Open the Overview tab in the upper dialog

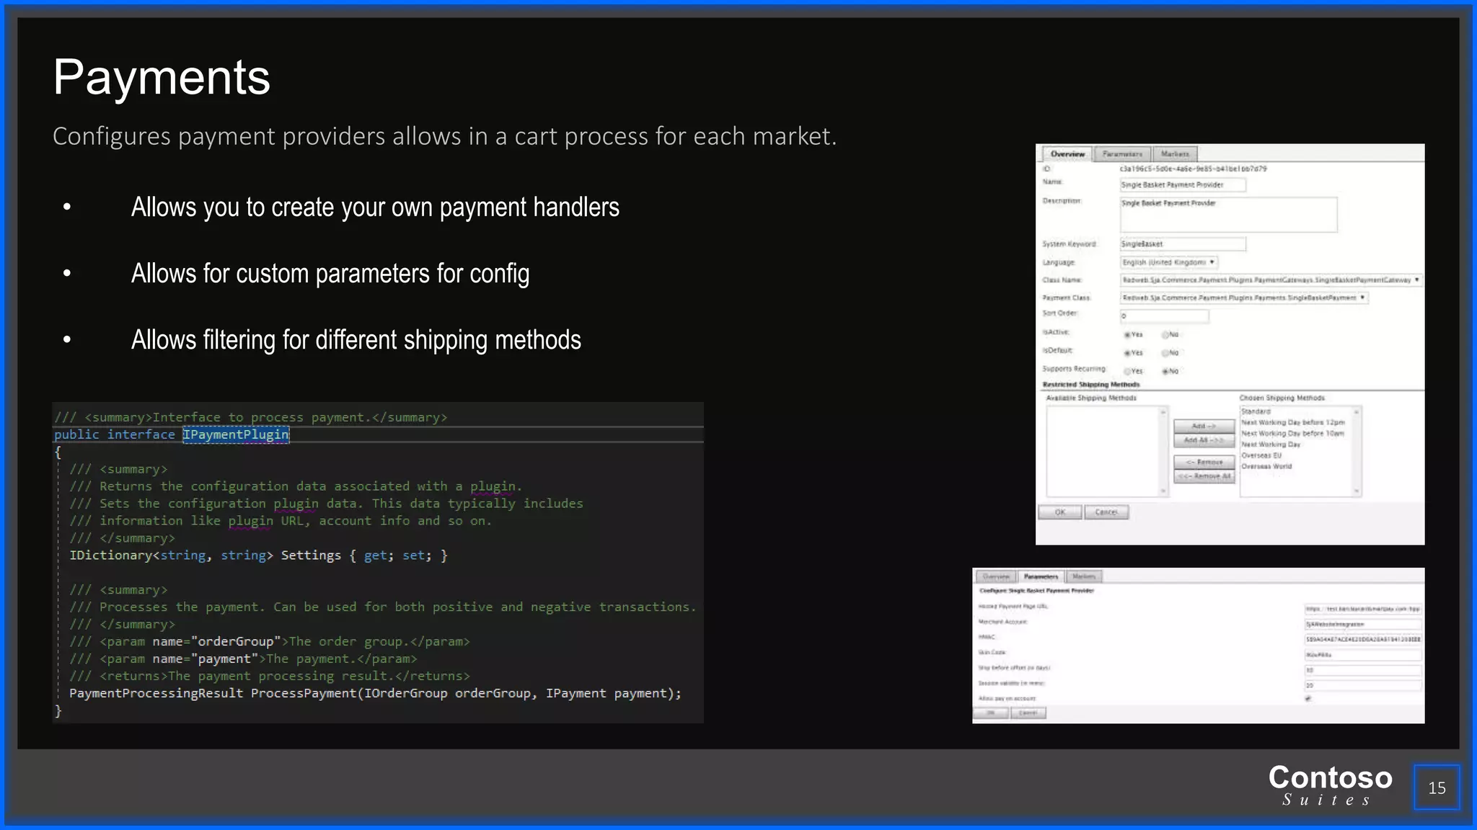pyautogui.click(x=1067, y=154)
